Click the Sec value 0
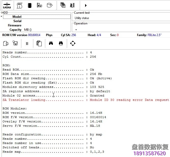The height and width of the screenshot is (157, 170). pos(118,35)
